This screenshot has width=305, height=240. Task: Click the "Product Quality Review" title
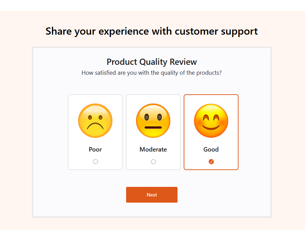point(151,62)
